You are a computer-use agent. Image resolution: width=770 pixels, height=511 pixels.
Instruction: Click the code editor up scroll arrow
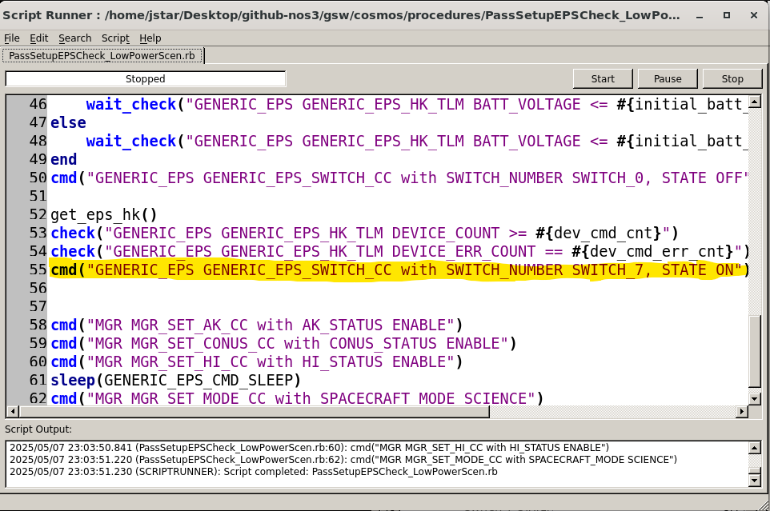click(755, 102)
